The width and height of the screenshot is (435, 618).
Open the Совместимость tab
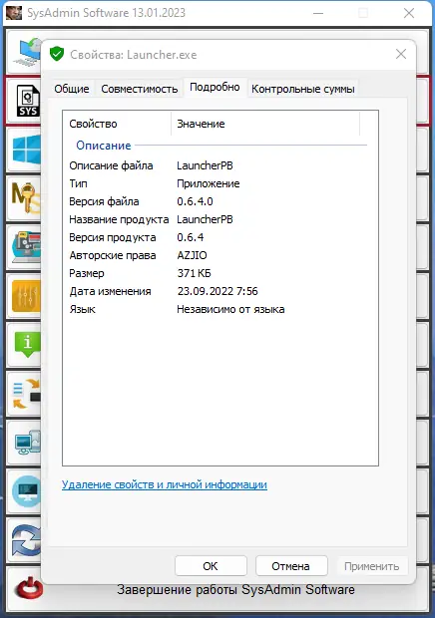[x=140, y=89]
